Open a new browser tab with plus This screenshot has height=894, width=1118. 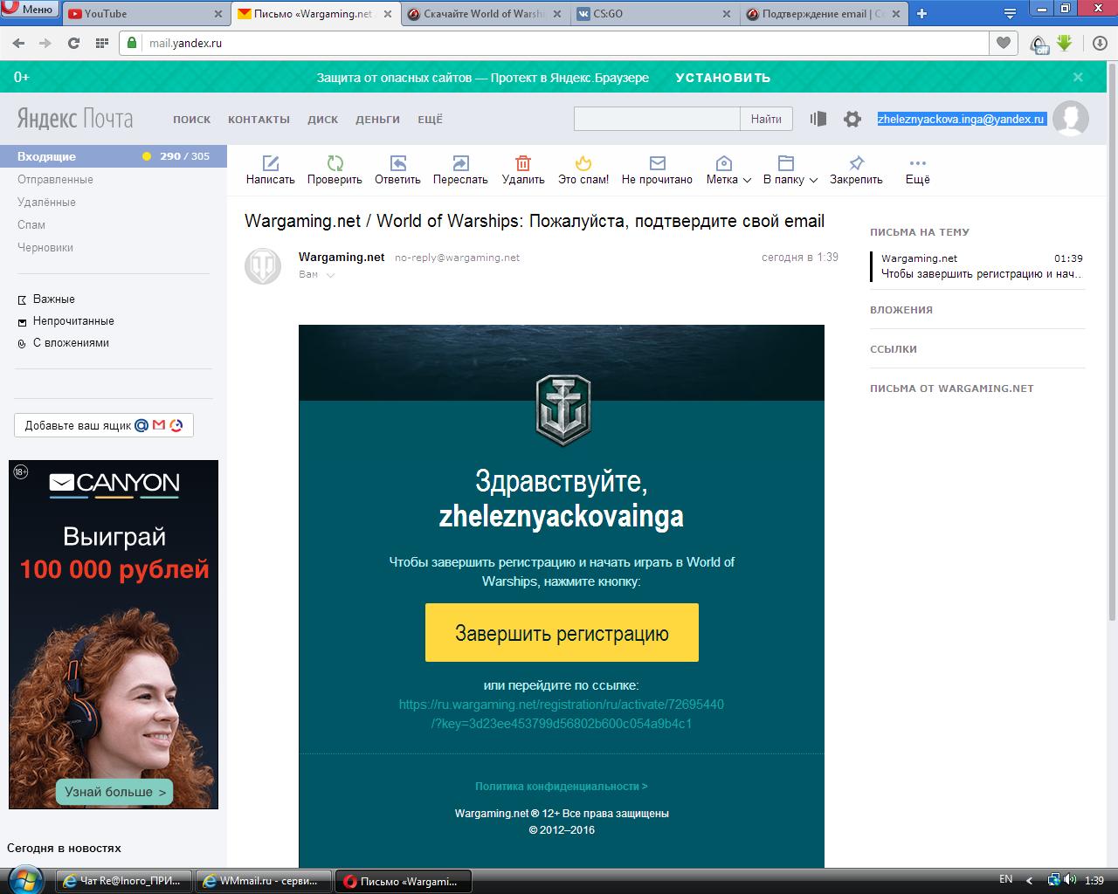tap(921, 13)
